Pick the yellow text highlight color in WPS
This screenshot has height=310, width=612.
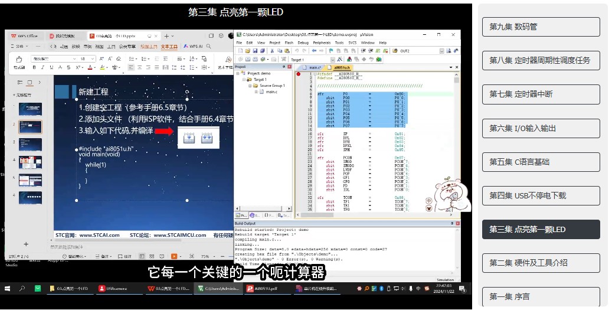[x=102, y=67]
